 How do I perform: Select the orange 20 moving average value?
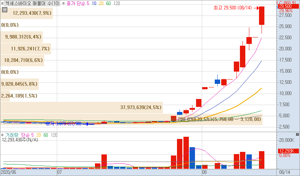click(101, 3)
